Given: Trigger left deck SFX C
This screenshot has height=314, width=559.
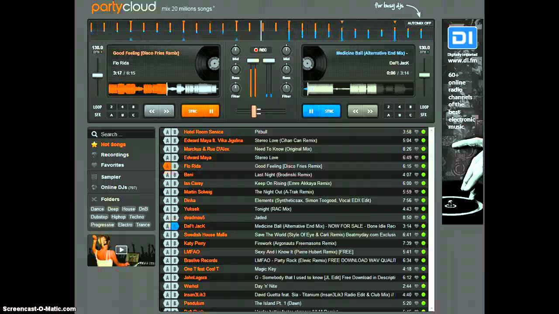Looking at the screenshot, I should pos(133,115).
